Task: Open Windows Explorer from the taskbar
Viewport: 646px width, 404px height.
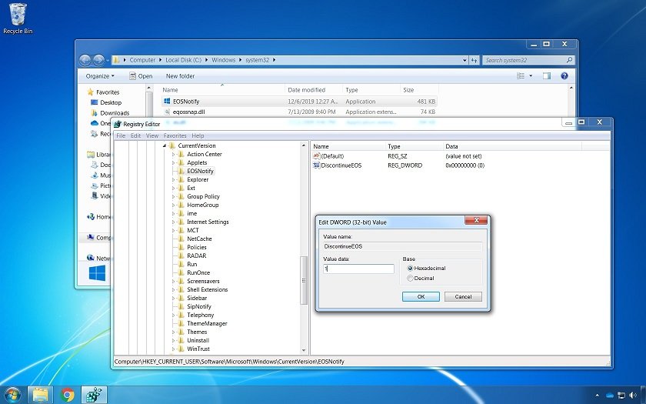Action: coord(41,395)
